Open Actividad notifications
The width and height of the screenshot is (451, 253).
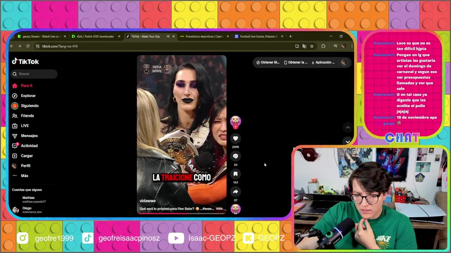(x=29, y=146)
